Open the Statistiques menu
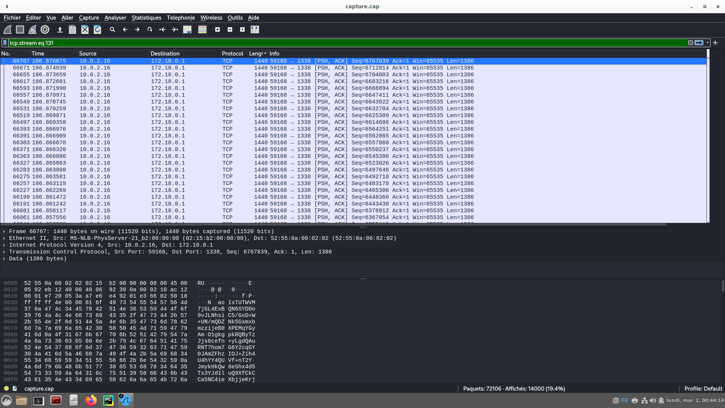This screenshot has height=408, width=725. tap(146, 18)
